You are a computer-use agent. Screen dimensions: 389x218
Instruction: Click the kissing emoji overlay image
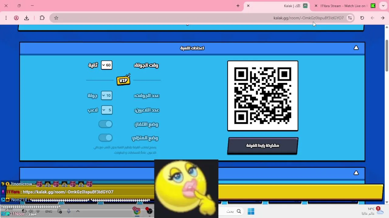click(186, 189)
